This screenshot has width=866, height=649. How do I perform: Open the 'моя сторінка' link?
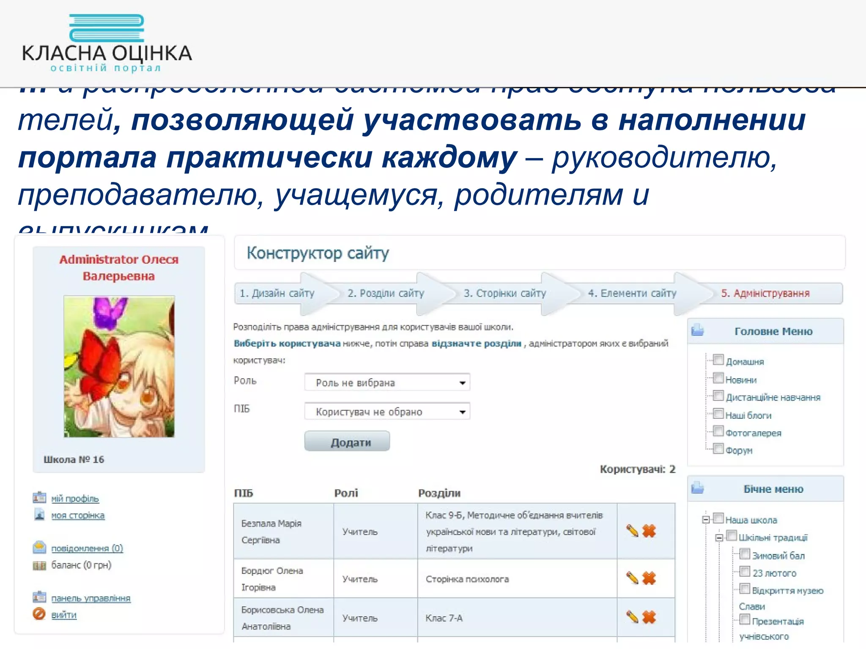78,515
